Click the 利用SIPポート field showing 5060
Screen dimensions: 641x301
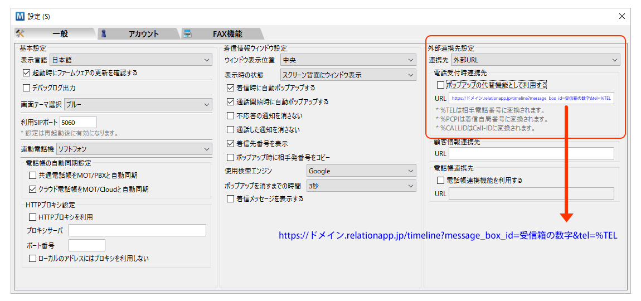pyautogui.click(x=77, y=122)
